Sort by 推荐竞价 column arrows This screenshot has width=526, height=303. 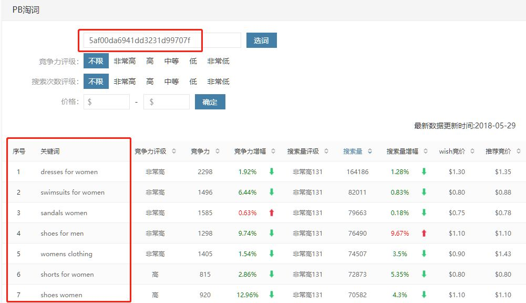(519, 151)
